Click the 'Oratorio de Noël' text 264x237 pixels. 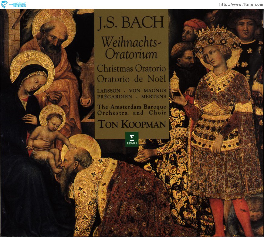coord(131,79)
